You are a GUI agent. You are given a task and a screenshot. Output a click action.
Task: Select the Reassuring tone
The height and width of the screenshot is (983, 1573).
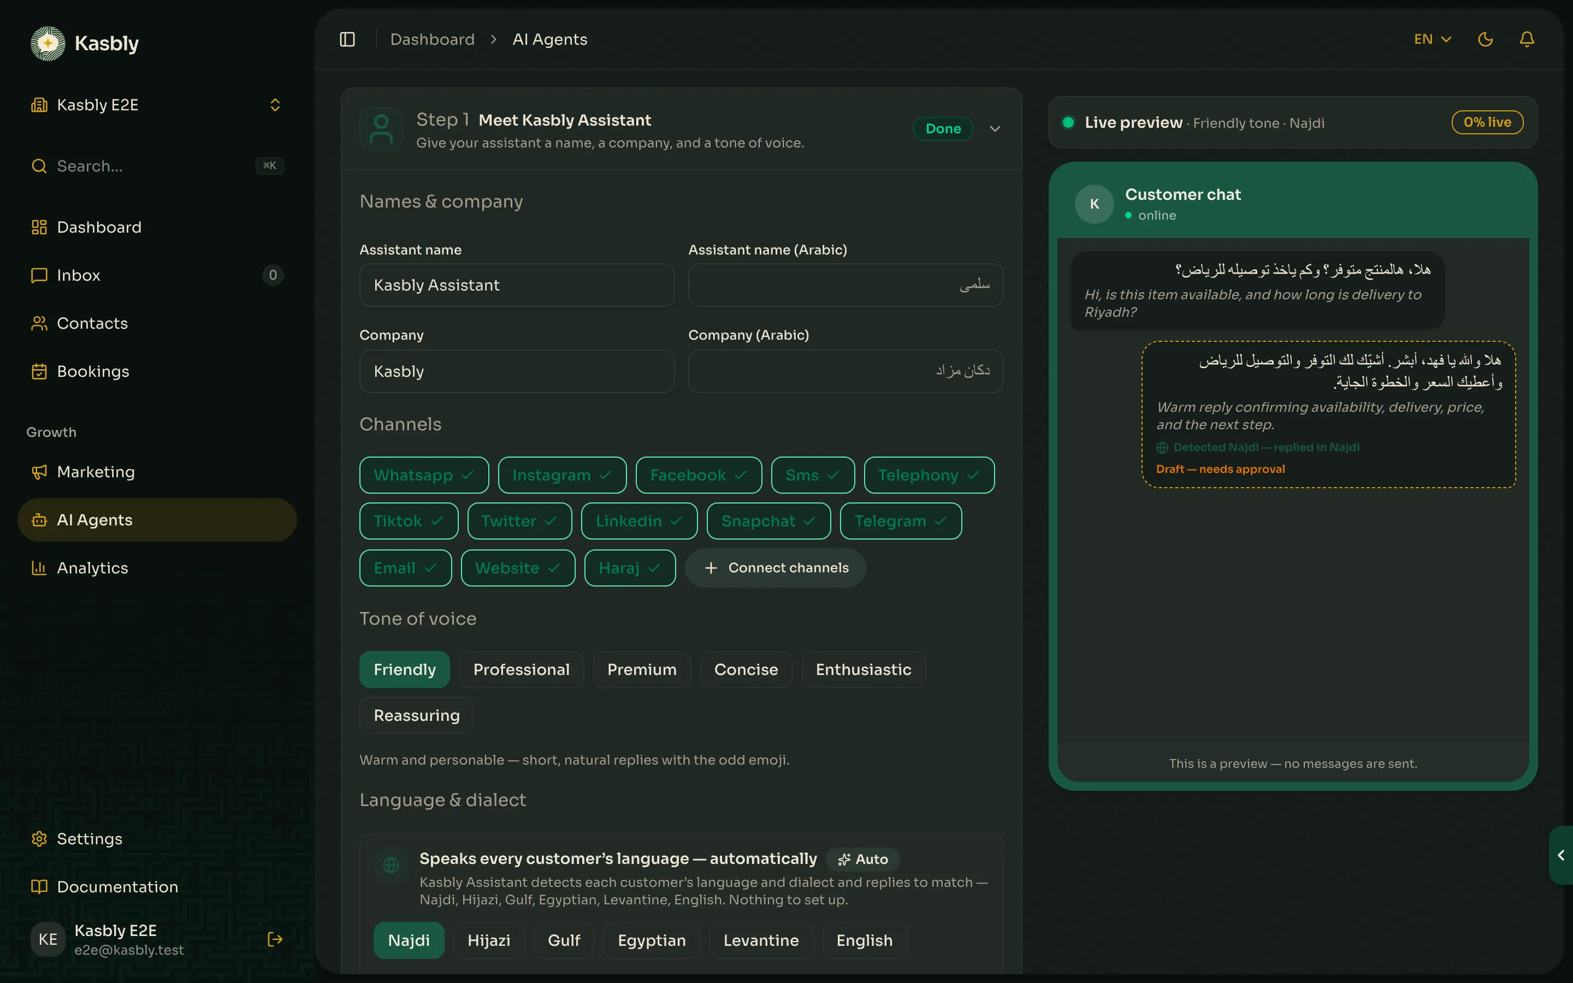click(x=417, y=715)
